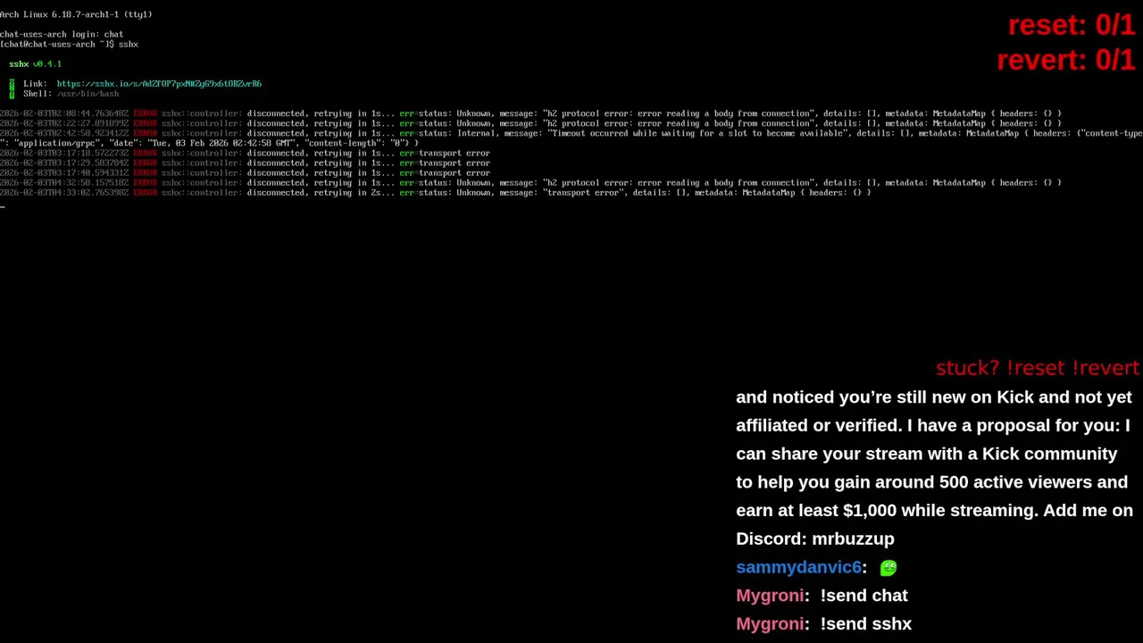Click the '"application/grpc", "date"' continuation line
Screen dimensions: 1143x643
pyautogui.click(x=209, y=144)
